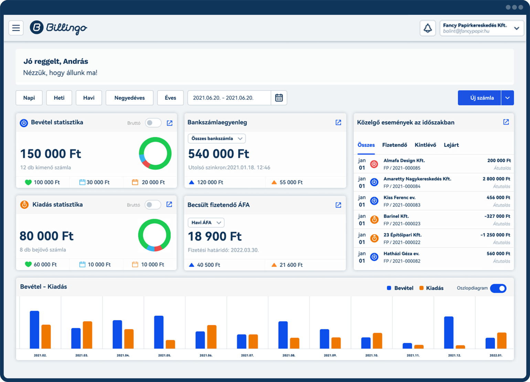Click the green heart by 100 000 Ft
This screenshot has height=382, width=530.
28,182
